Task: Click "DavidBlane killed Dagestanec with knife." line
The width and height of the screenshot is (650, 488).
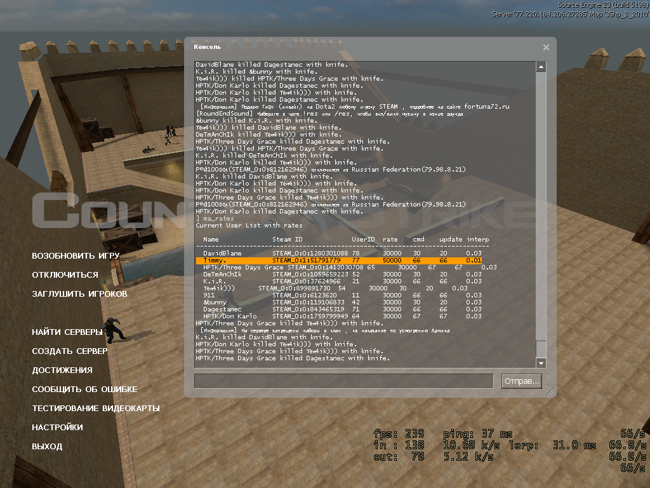Action: tap(272, 65)
